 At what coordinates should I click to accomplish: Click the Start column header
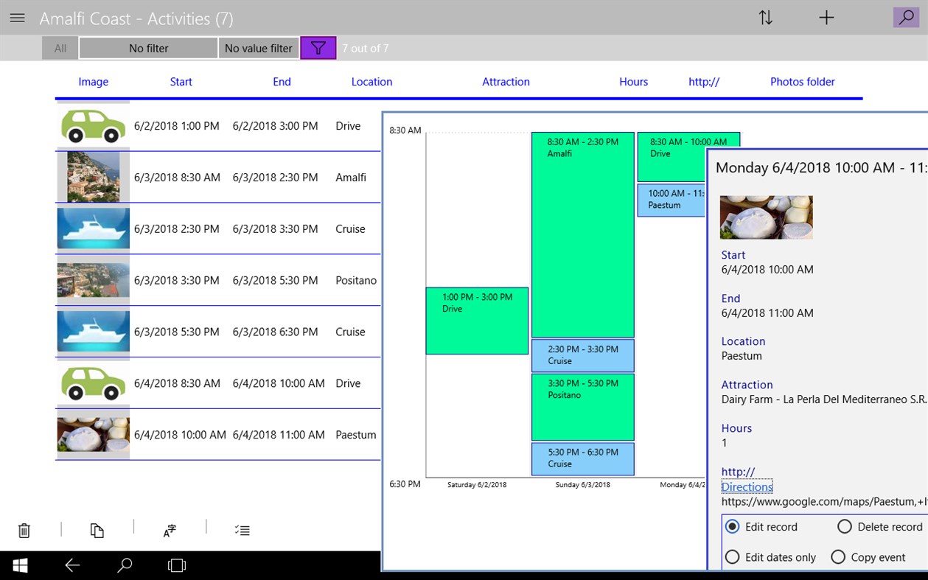tap(181, 82)
